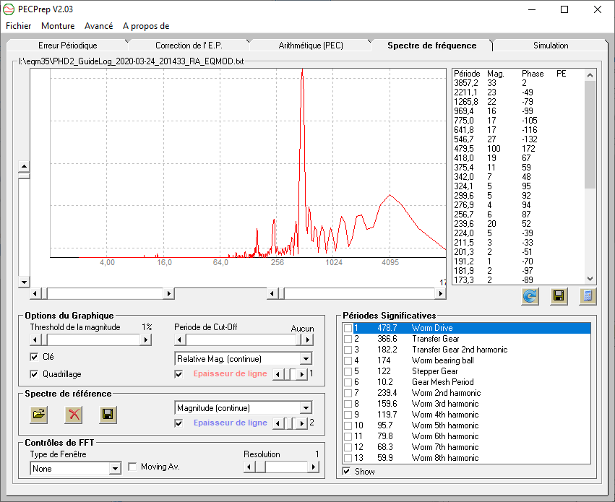Enable the Moving Av. checkbox
This screenshot has width=615, height=502.
[x=132, y=467]
